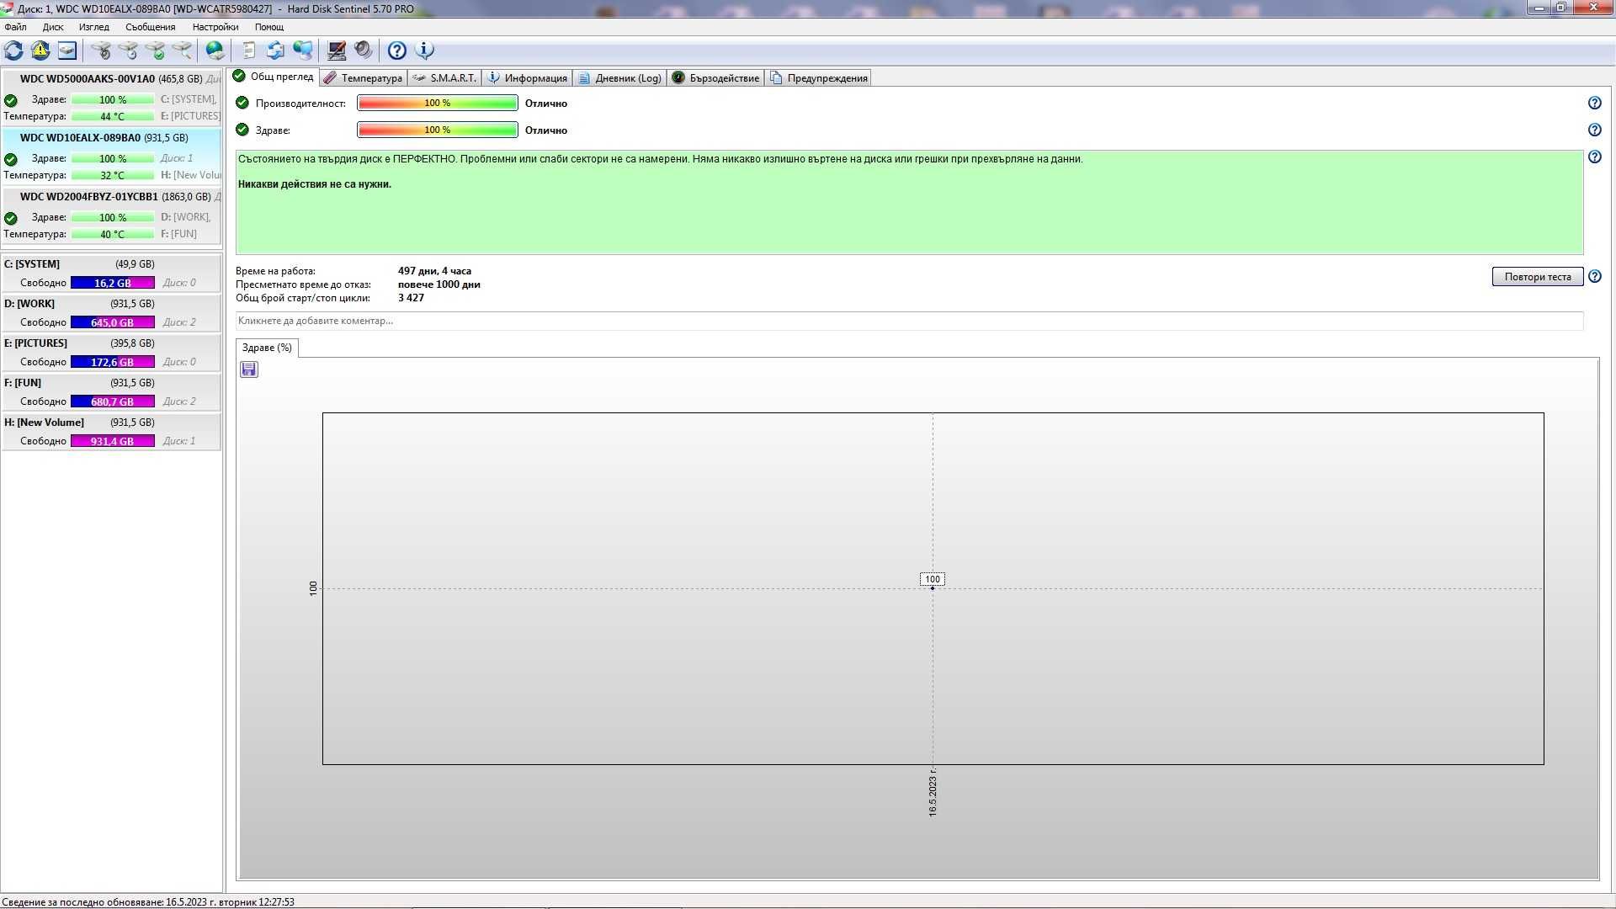Click the Повтори теста button

coord(1537,277)
